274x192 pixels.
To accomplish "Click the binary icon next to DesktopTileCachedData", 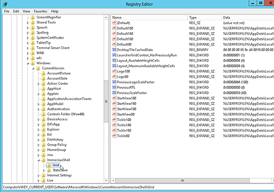I will point(114,50).
